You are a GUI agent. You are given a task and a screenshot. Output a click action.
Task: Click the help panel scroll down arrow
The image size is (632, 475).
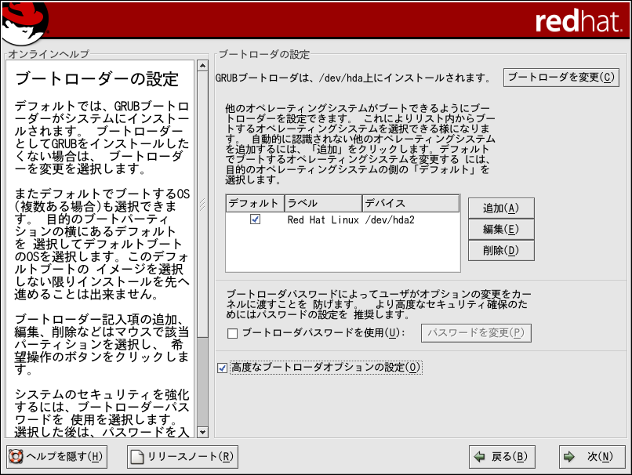pyautogui.click(x=202, y=432)
